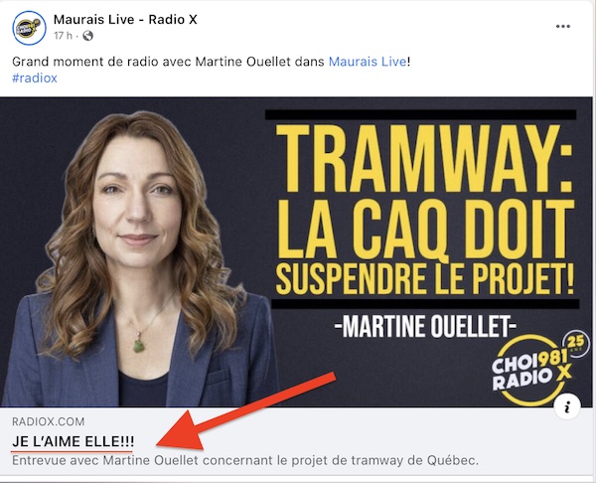Viewport: 596px width, 483px height.
Task: Click the RADIOX.COM source label
Action: (x=49, y=421)
